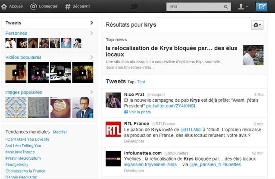The image size is (275, 179).
Task: Open trend And I Am Telling You
Action: (23, 146)
